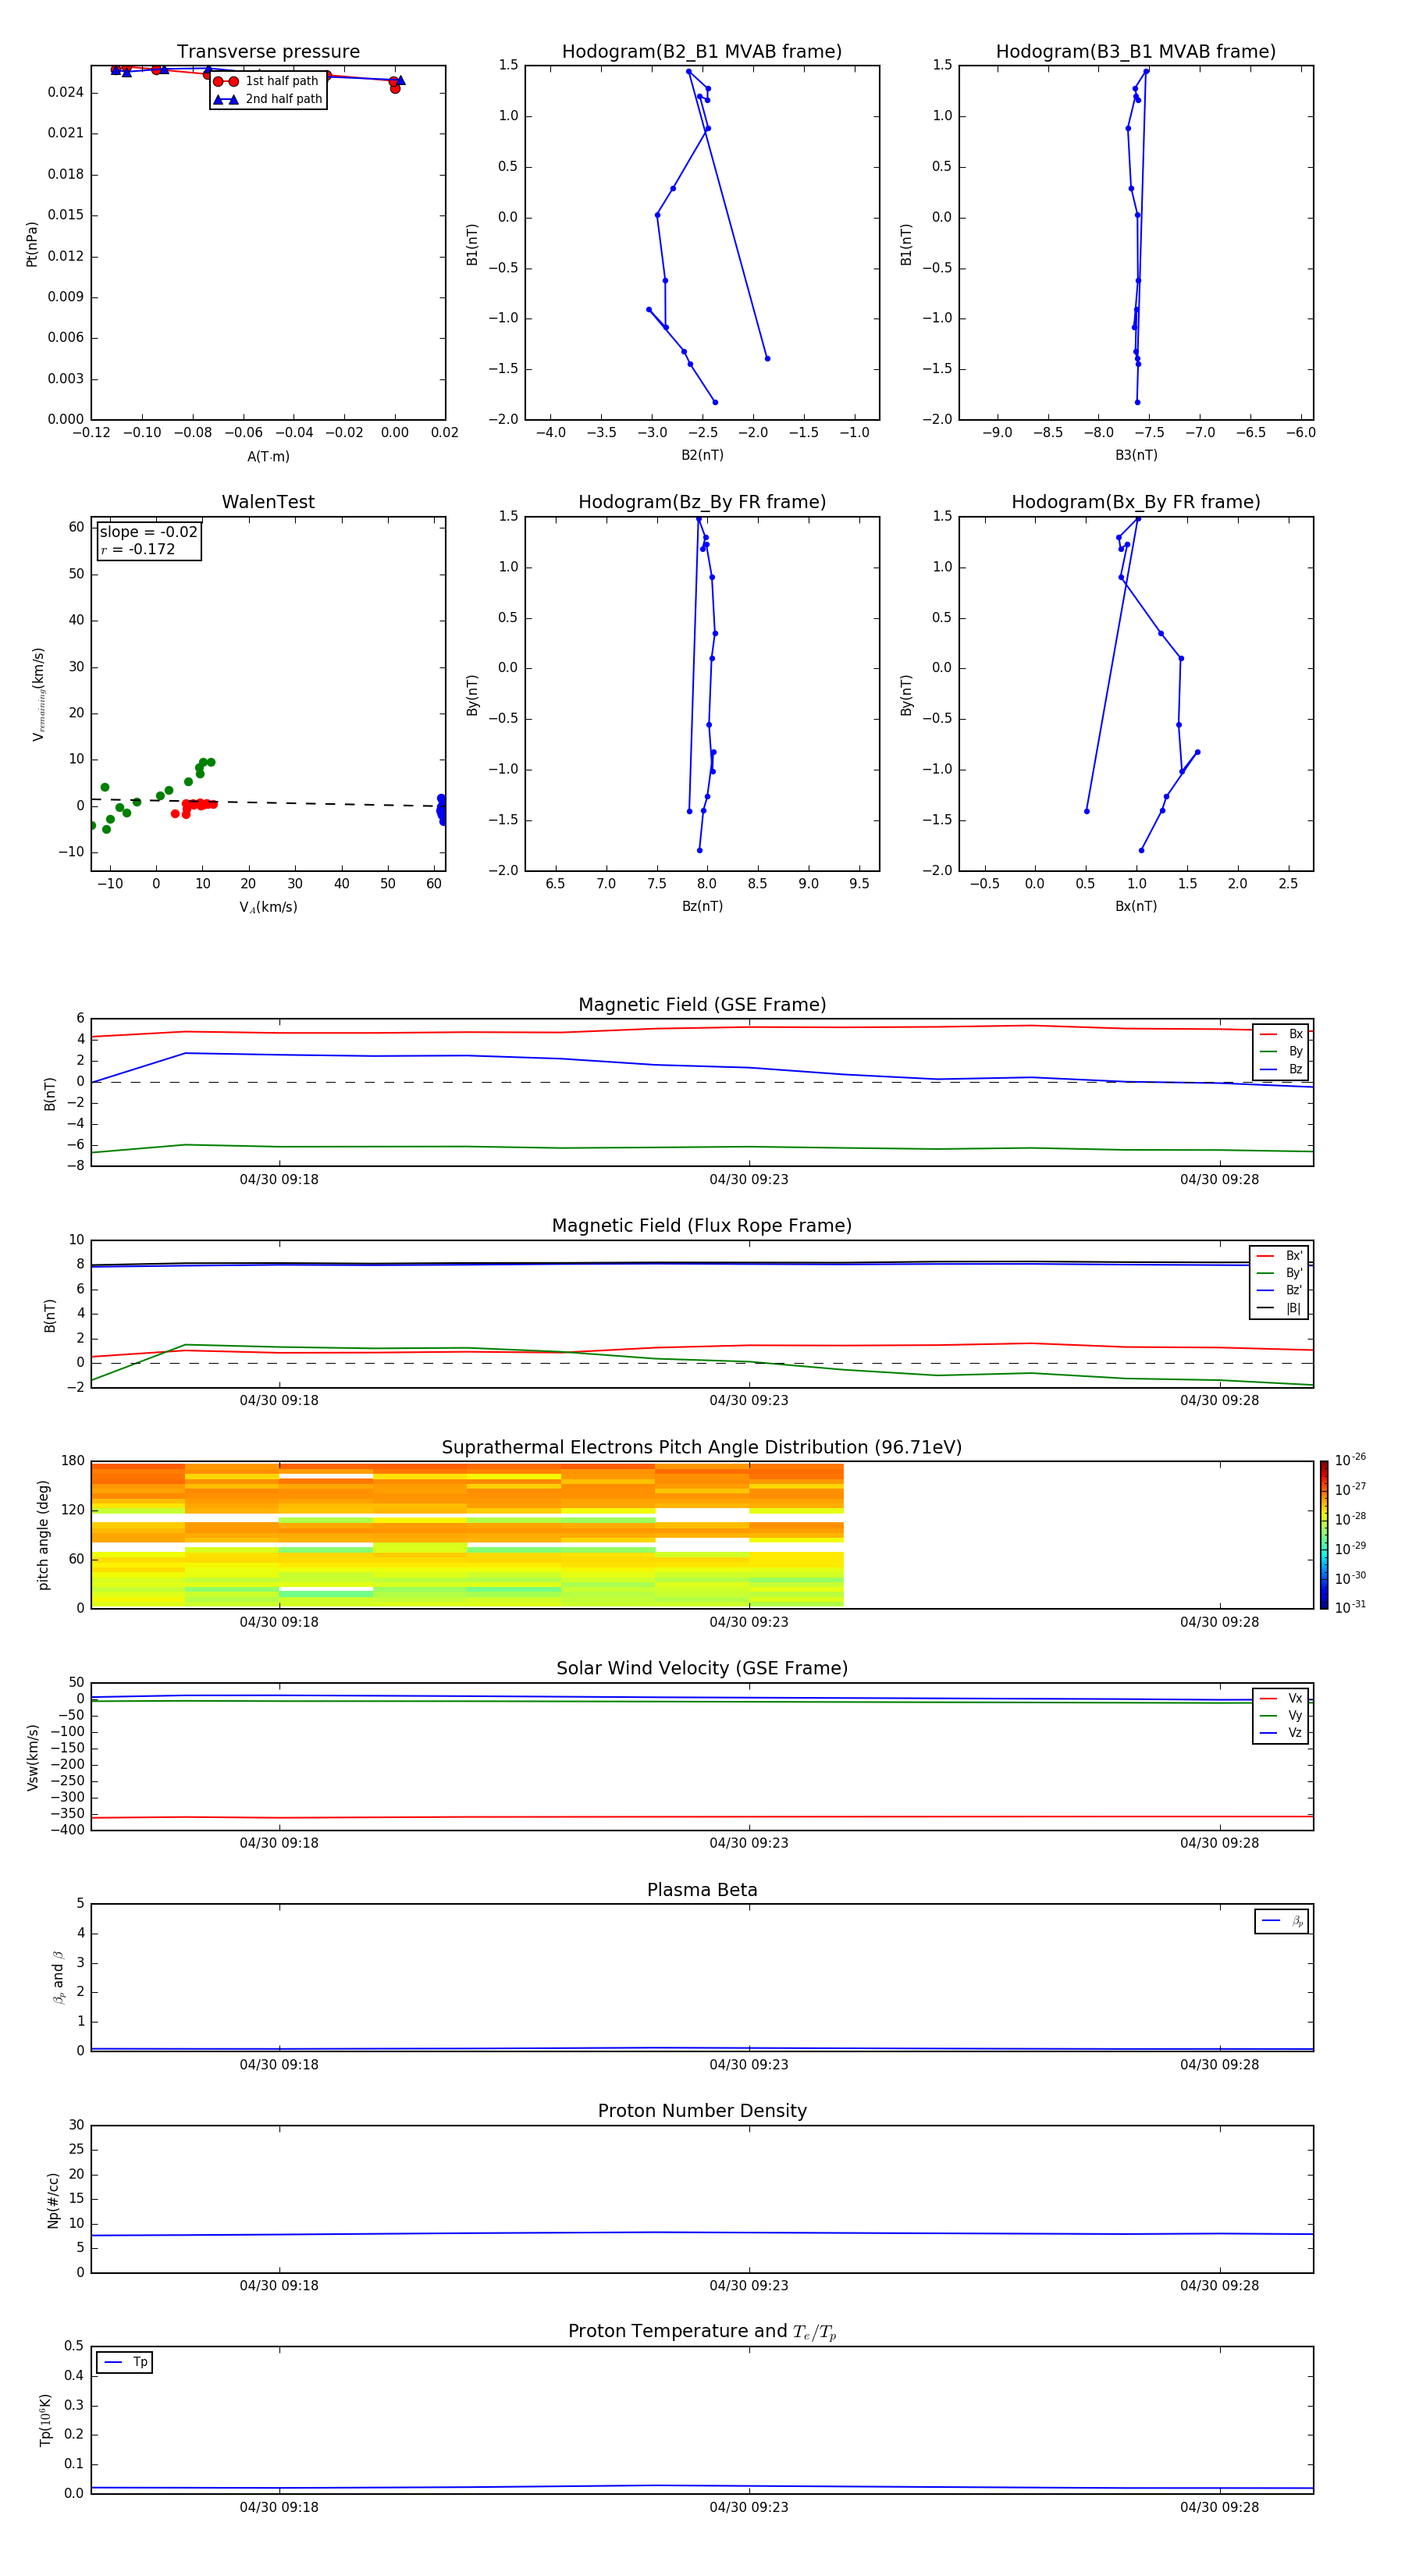Click '04/30 09:23' tick under GSE magnetic field
The height and width of the screenshot is (2576, 1405).
point(749,1180)
